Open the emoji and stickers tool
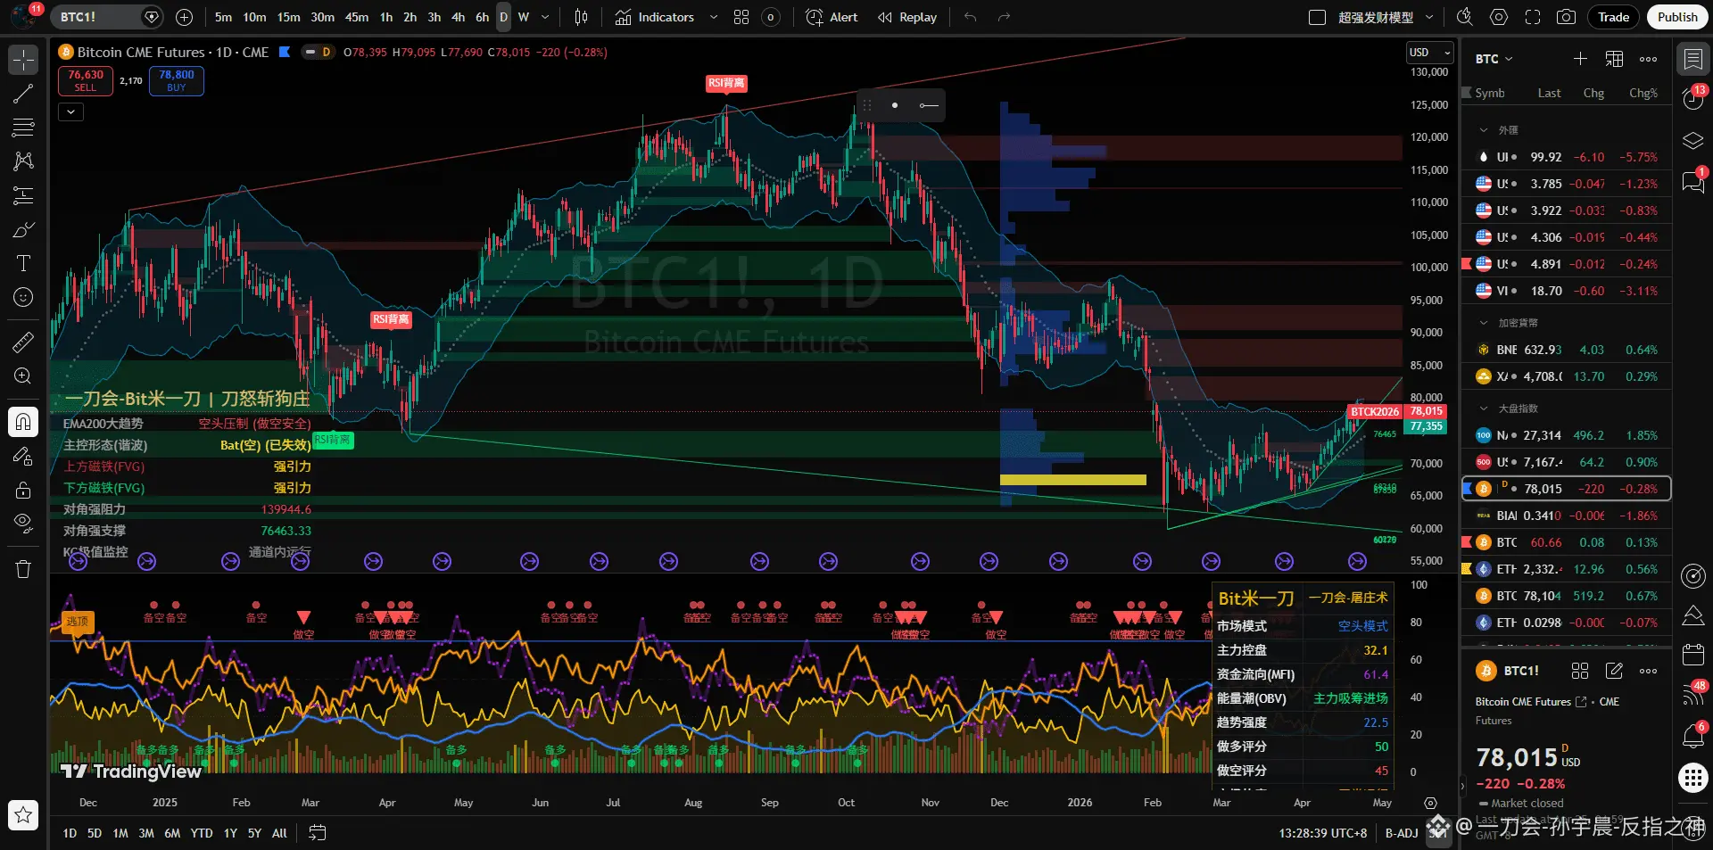The height and width of the screenshot is (850, 1713). point(23,297)
